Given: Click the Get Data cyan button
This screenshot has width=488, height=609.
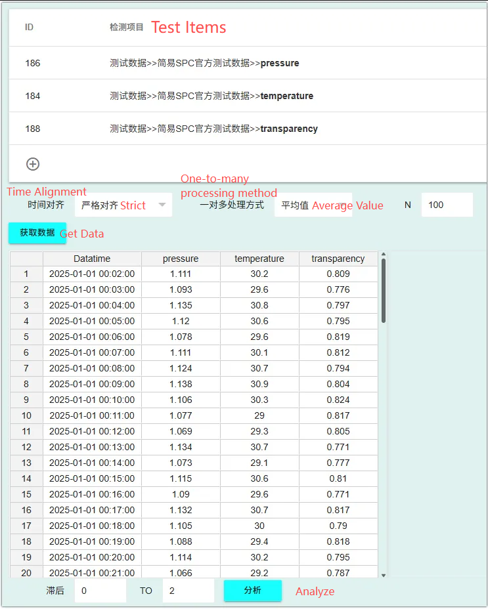Looking at the screenshot, I should [37, 233].
